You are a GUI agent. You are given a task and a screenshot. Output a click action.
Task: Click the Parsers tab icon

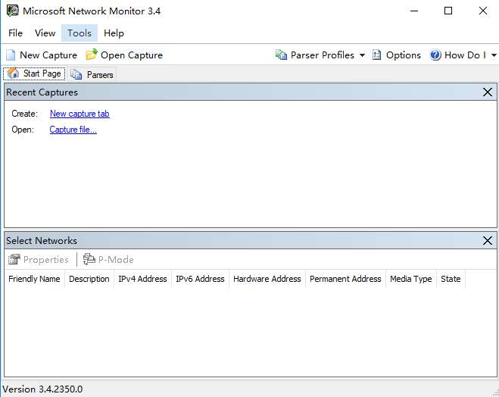(x=76, y=74)
